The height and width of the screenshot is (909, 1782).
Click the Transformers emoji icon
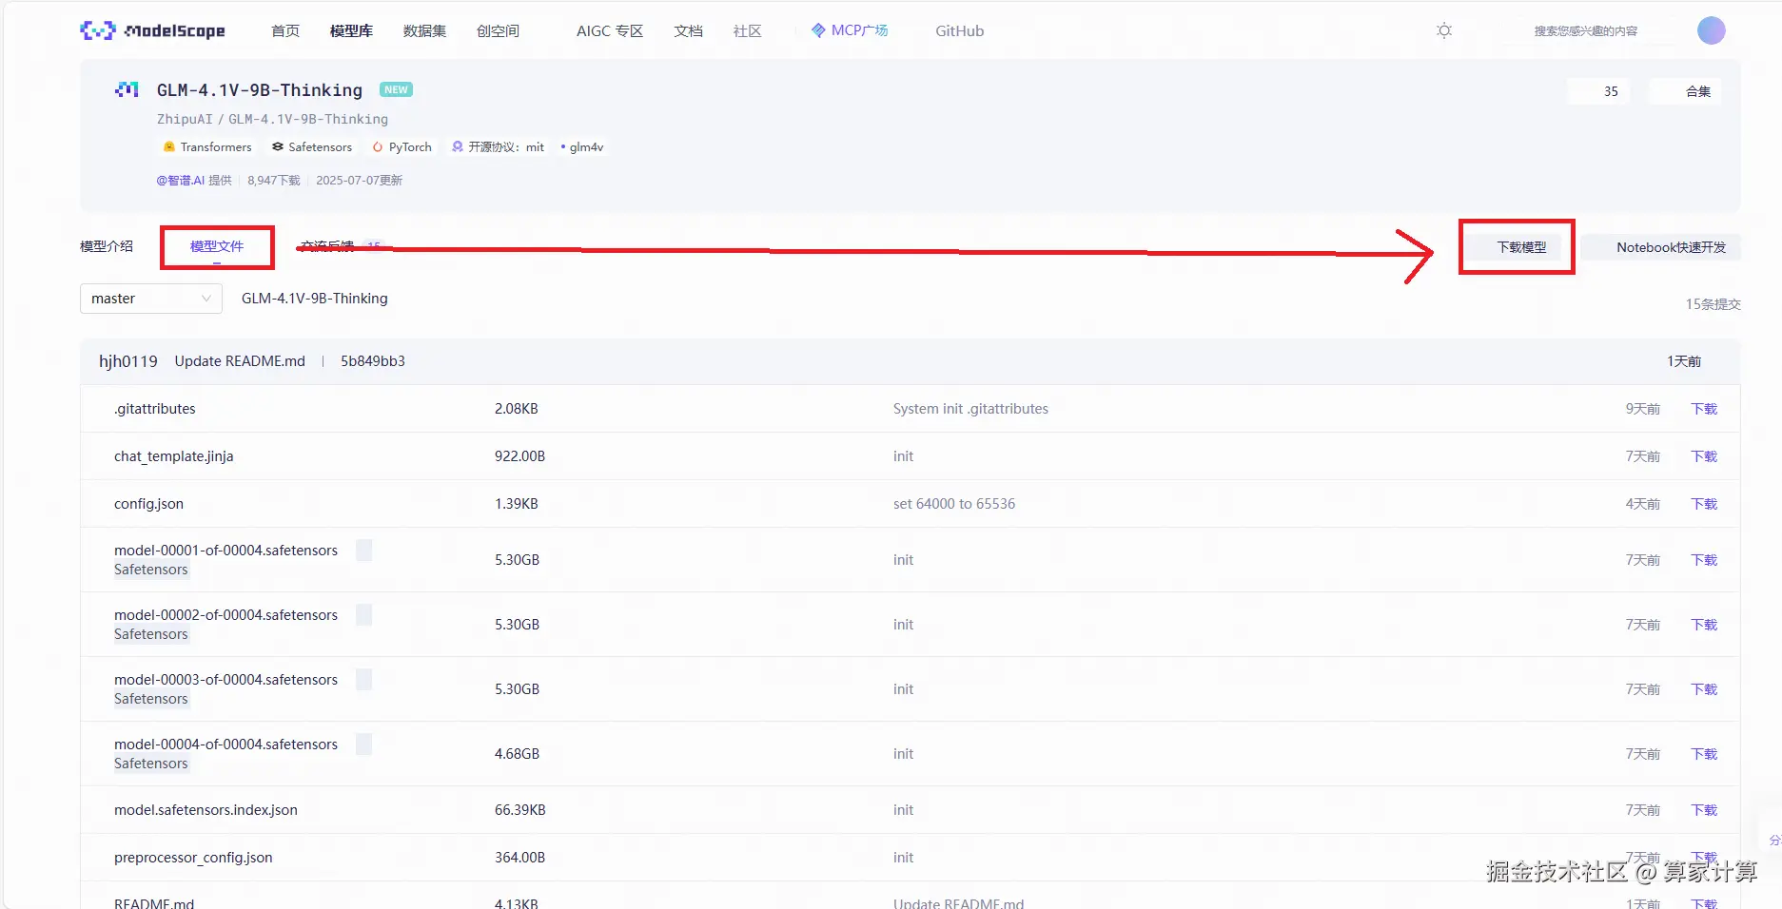[169, 147]
